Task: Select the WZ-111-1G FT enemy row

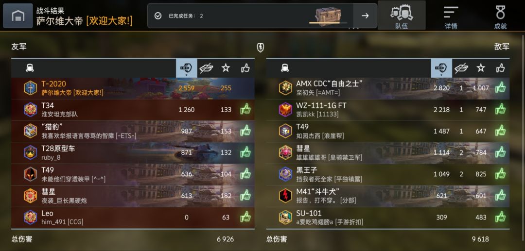Action: click(388, 110)
